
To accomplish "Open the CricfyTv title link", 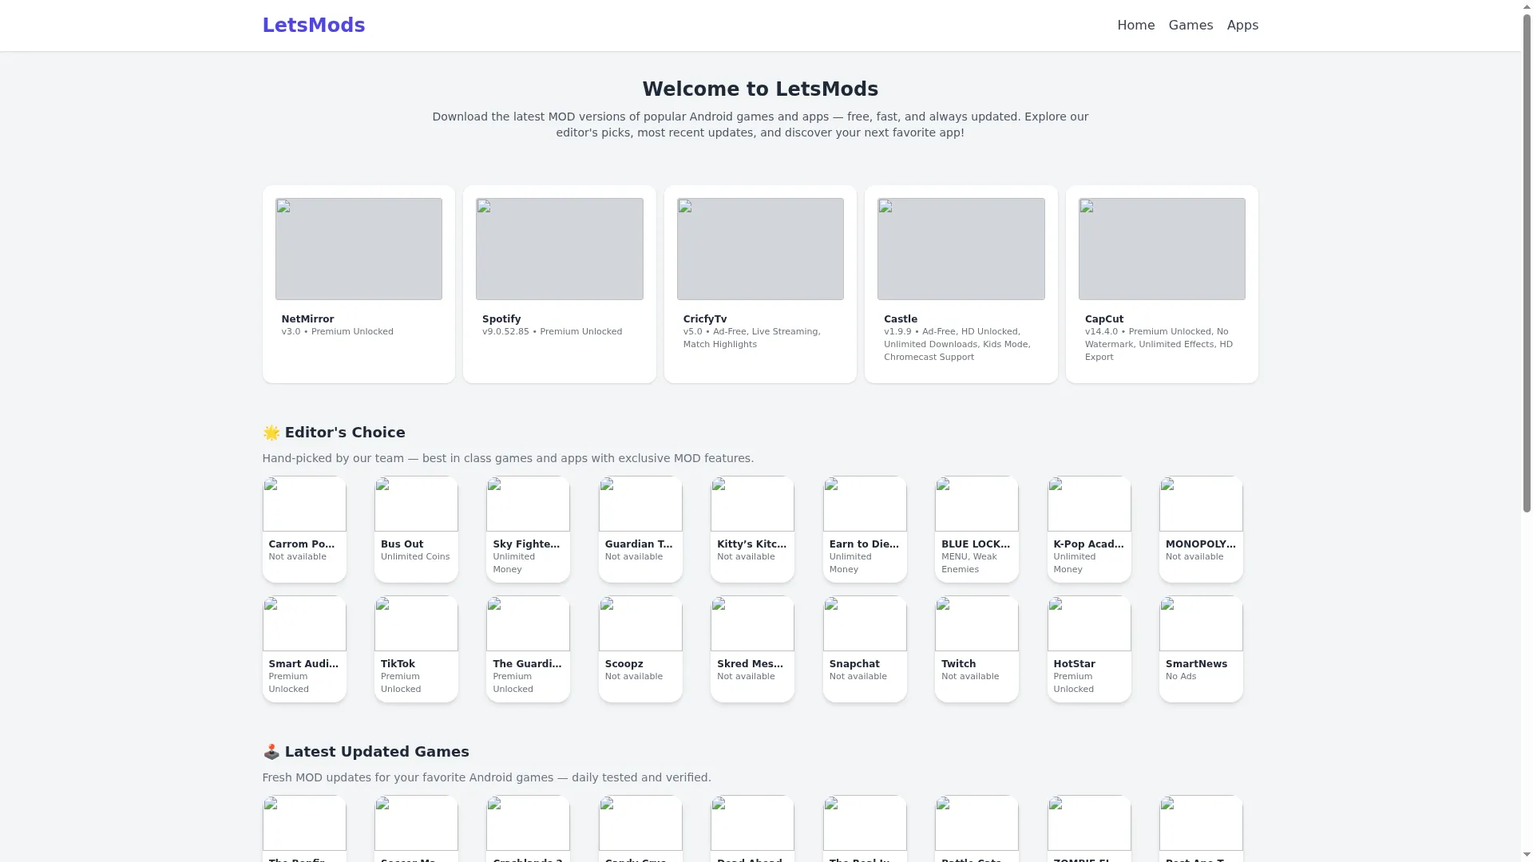I will coord(705,319).
